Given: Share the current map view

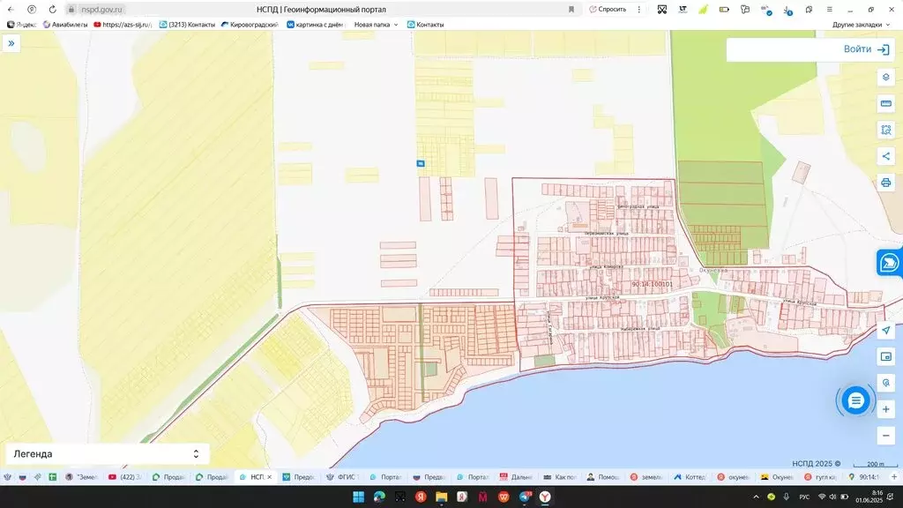Looking at the screenshot, I should tap(885, 156).
